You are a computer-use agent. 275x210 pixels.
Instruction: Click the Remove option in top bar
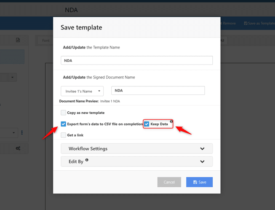(x=229, y=23)
